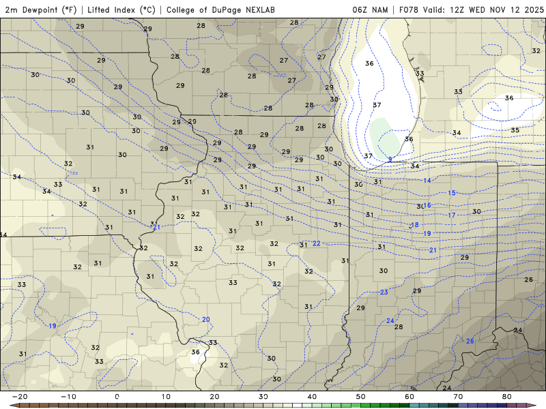The width and height of the screenshot is (546, 409).
Task: Click the blue contour label 24
Action: point(390,320)
